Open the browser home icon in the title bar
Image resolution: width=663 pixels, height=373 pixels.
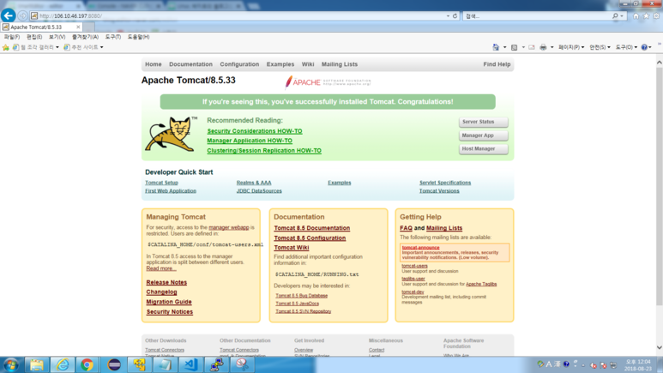636,16
